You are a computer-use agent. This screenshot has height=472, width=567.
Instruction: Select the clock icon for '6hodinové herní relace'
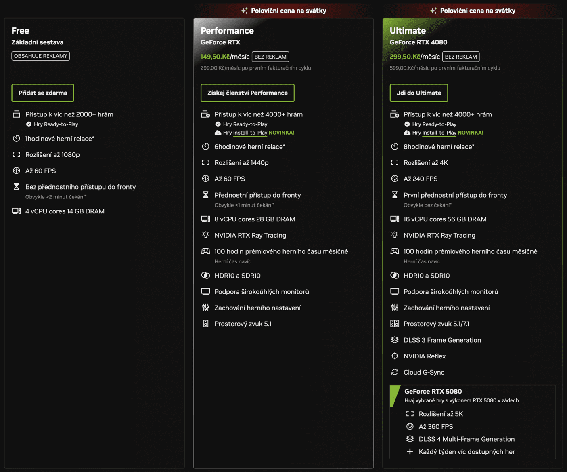click(x=206, y=146)
